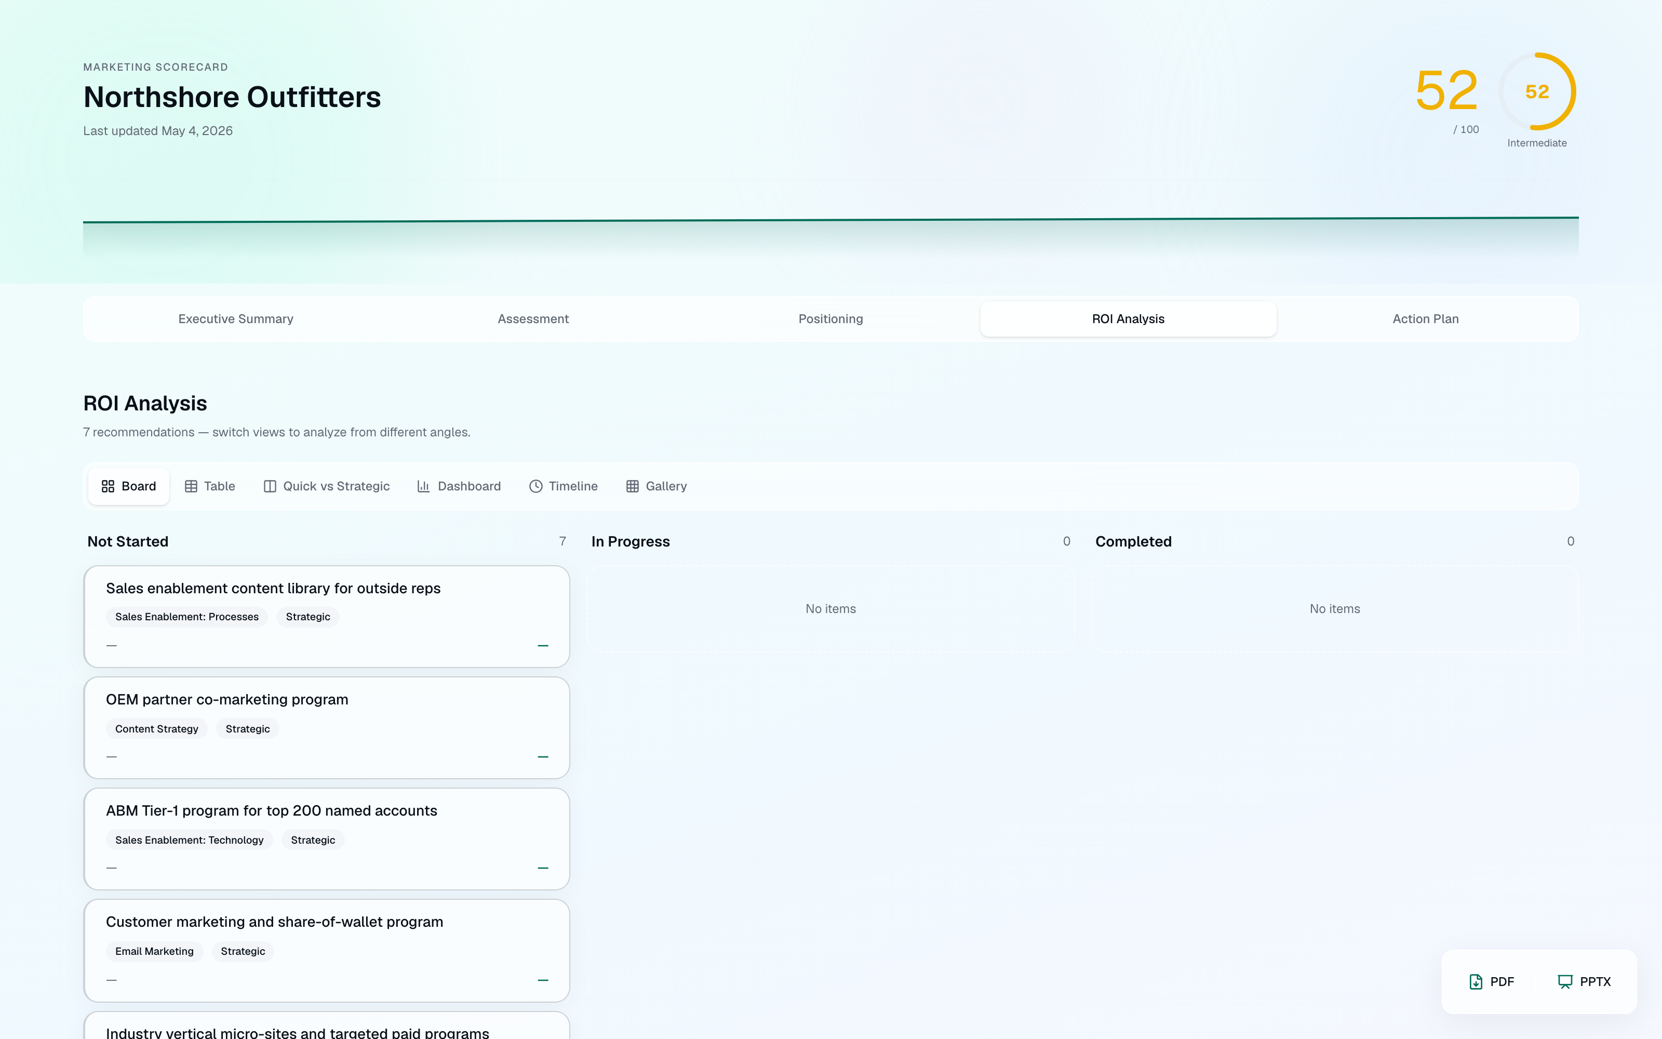Click the MARKETING SCORECARD label

(x=155, y=66)
